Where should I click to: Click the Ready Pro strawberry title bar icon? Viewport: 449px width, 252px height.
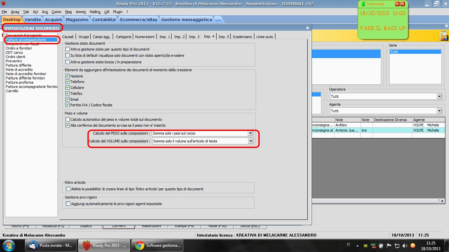tap(4, 4)
